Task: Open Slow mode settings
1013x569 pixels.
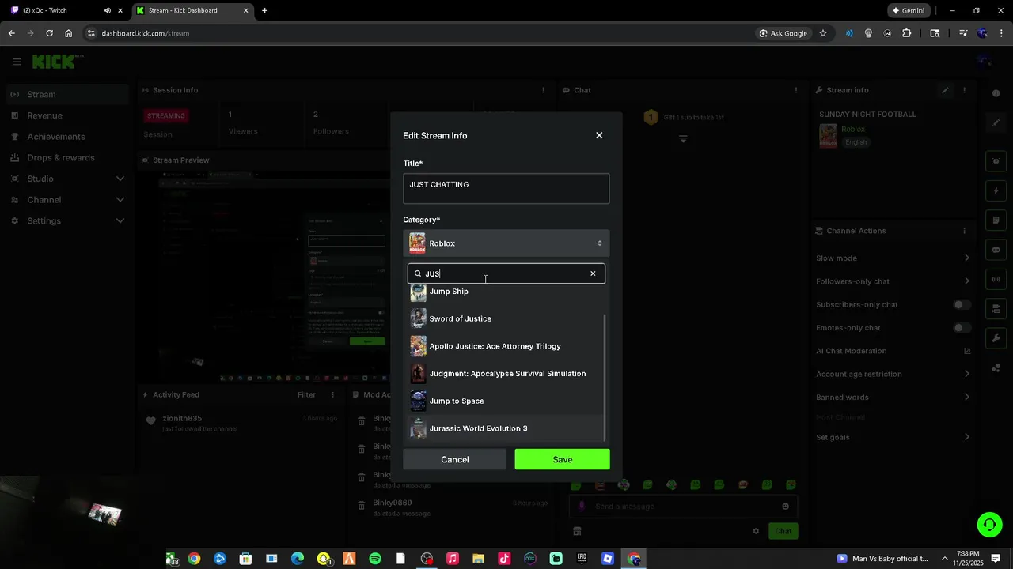Action: [x=893, y=258]
